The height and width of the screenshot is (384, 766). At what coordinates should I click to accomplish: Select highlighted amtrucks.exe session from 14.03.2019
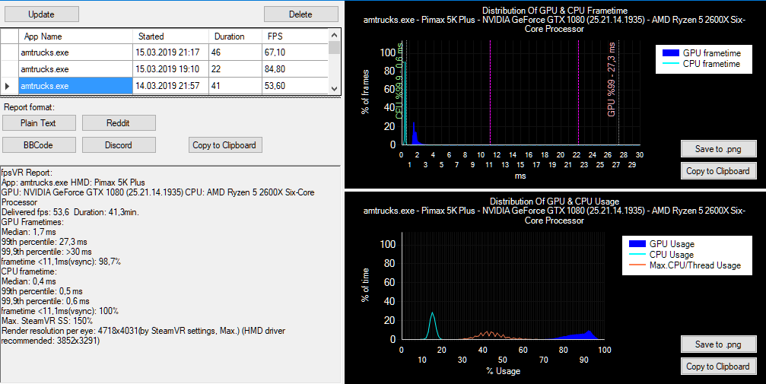[x=76, y=85]
